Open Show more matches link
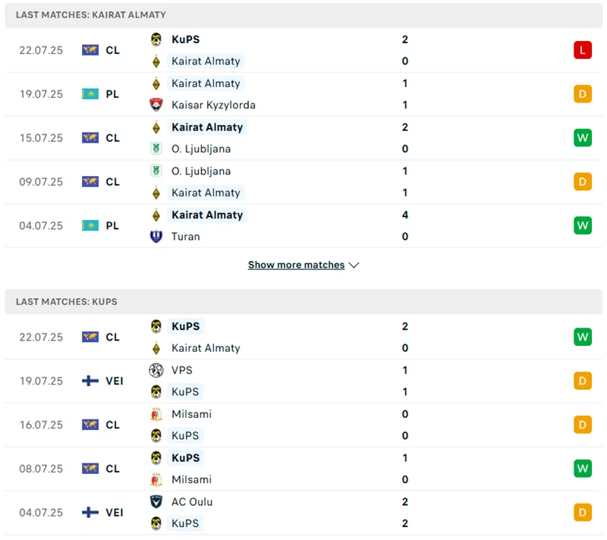Viewport: 607px width, 540px height. coord(296,265)
